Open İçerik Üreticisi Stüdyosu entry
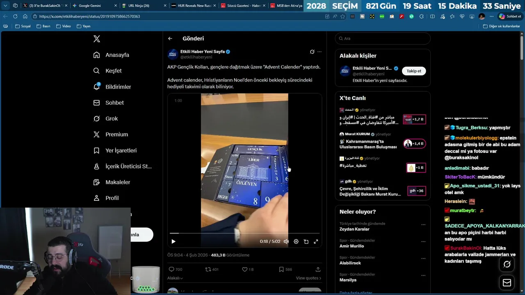This screenshot has height=295, width=525. point(122,166)
